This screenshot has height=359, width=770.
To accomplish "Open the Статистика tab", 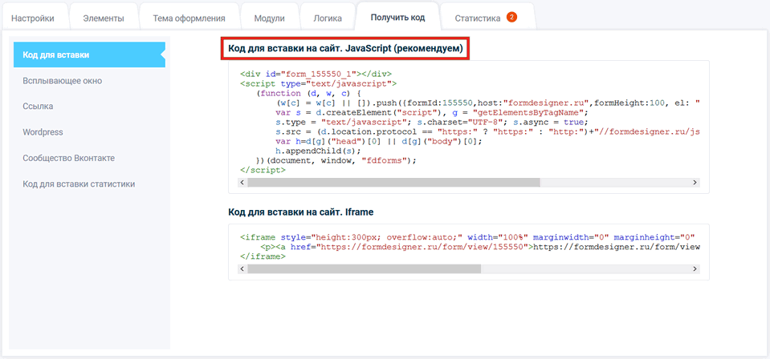I will point(478,18).
